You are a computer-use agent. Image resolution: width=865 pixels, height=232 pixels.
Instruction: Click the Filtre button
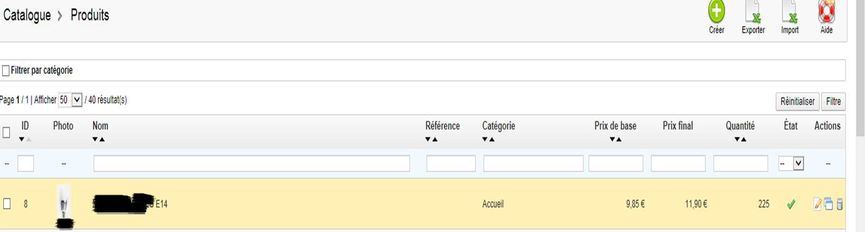833,101
